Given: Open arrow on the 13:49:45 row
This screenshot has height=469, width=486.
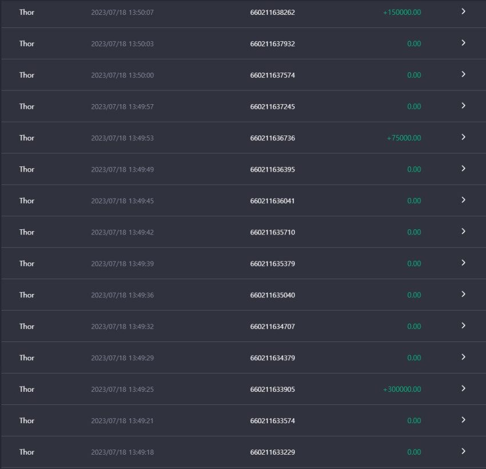Looking at the screenshot, I should pos(463,200).
